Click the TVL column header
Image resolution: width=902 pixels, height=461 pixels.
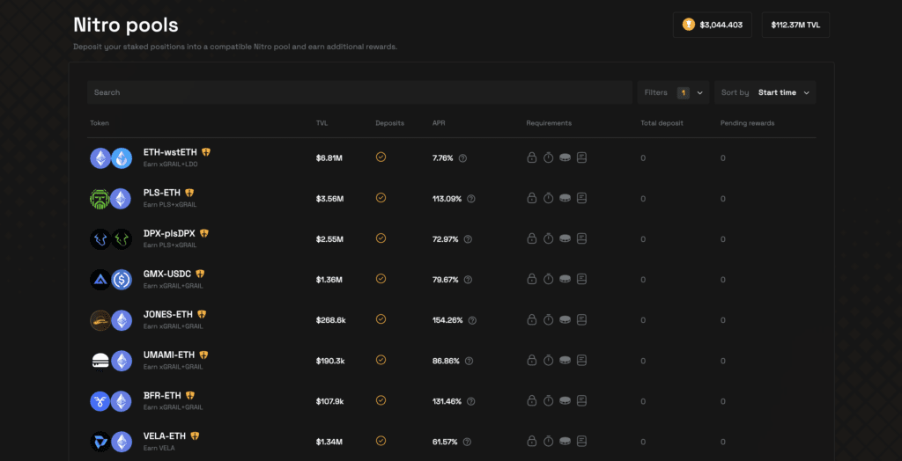pos(321,123)
